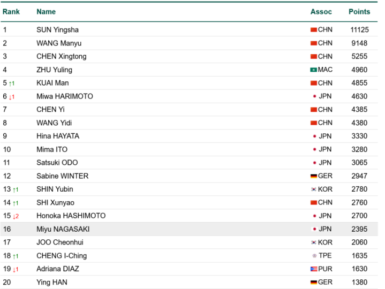Click red down arrow beside rank 15
The width and height of the screenshot is (385, 289).
pos(15,216)
